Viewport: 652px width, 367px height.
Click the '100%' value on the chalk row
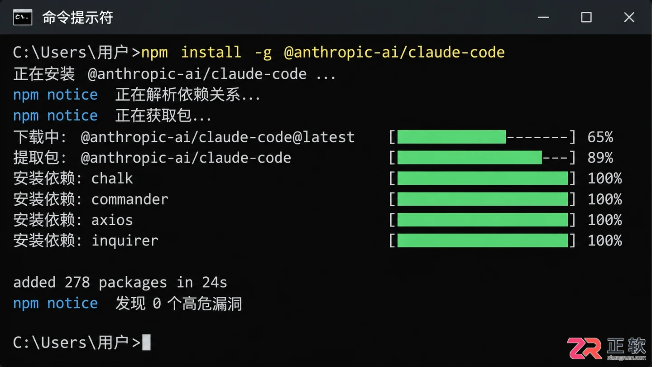click(x=605, y=178)
